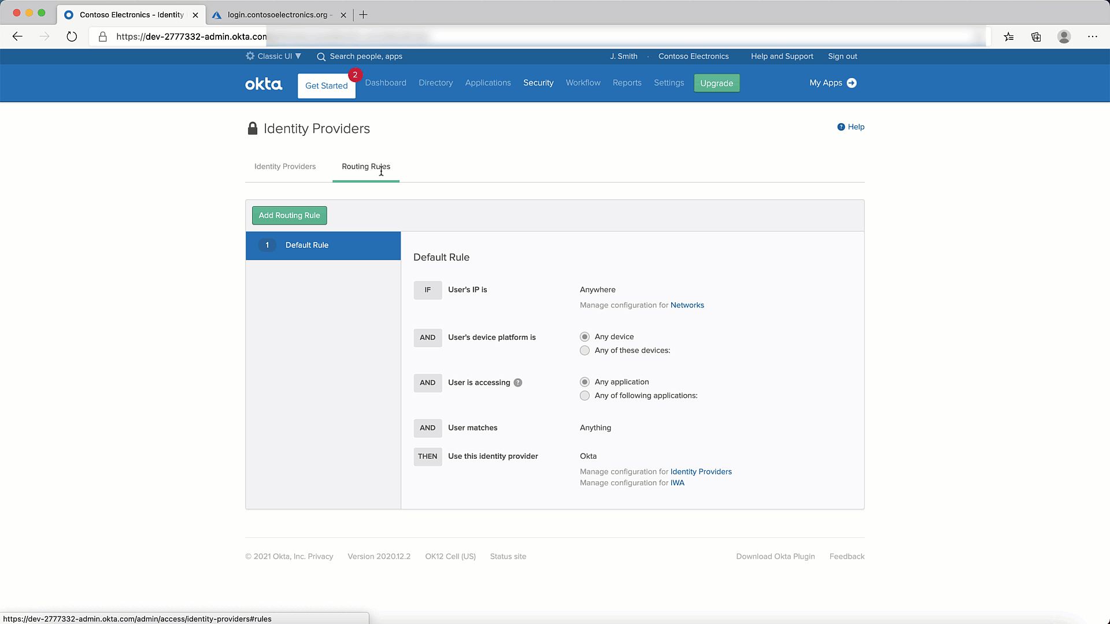The width and height of the screenshot is (1110, 624).
Task: Click the browser refresh icon
Action: pos(72,36)
